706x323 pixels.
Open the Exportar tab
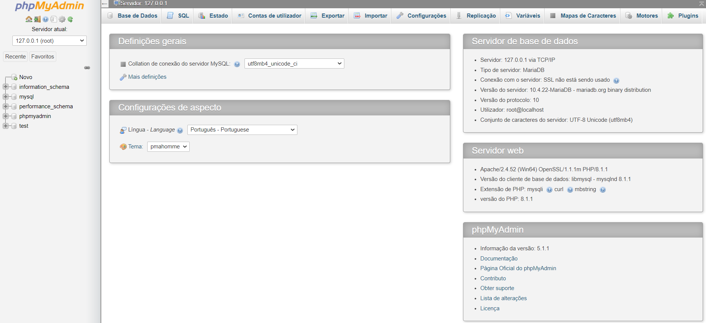pos(327,16)
